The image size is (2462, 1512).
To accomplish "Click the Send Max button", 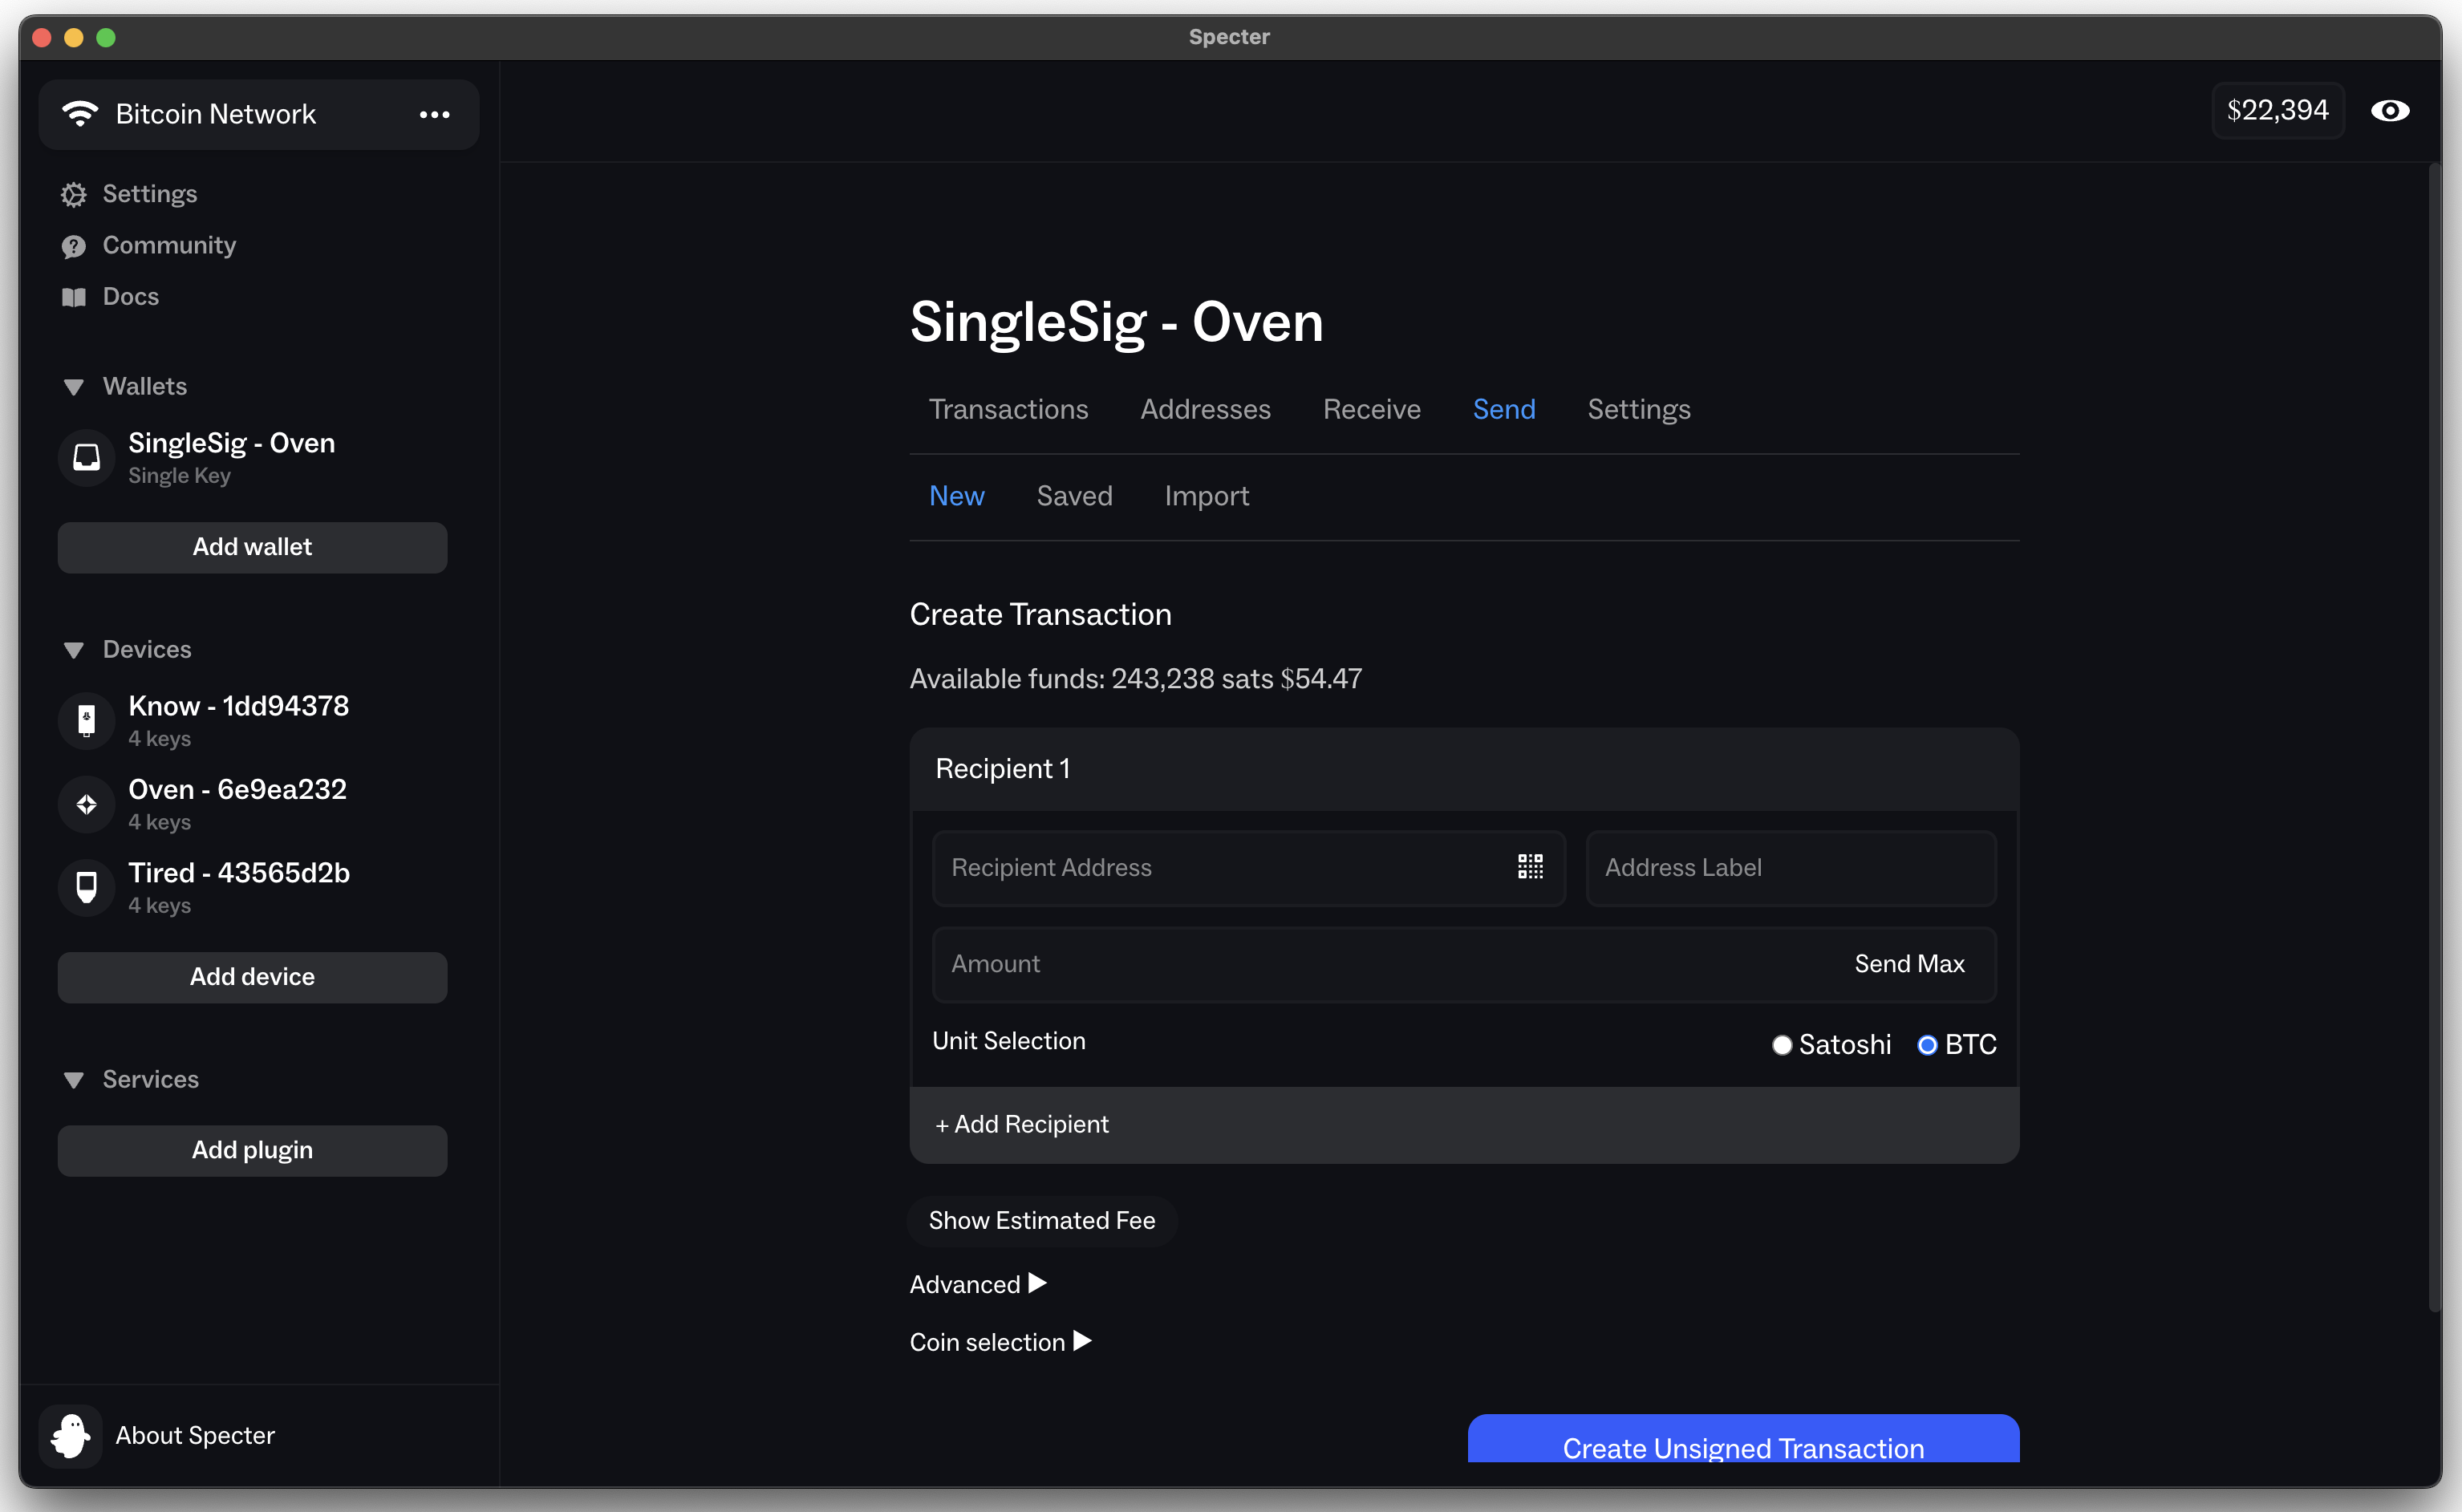I will [x=1909, y=964].
